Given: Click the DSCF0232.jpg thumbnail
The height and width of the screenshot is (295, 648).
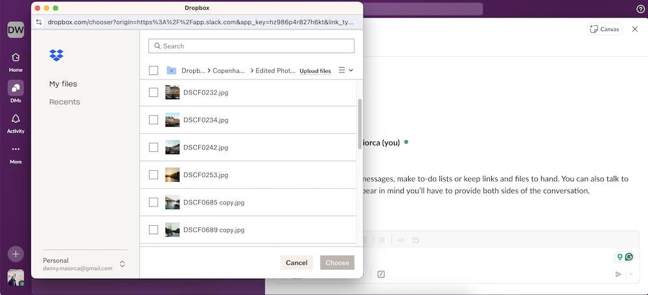Looking at the screenshot, I should pos(172,93).
